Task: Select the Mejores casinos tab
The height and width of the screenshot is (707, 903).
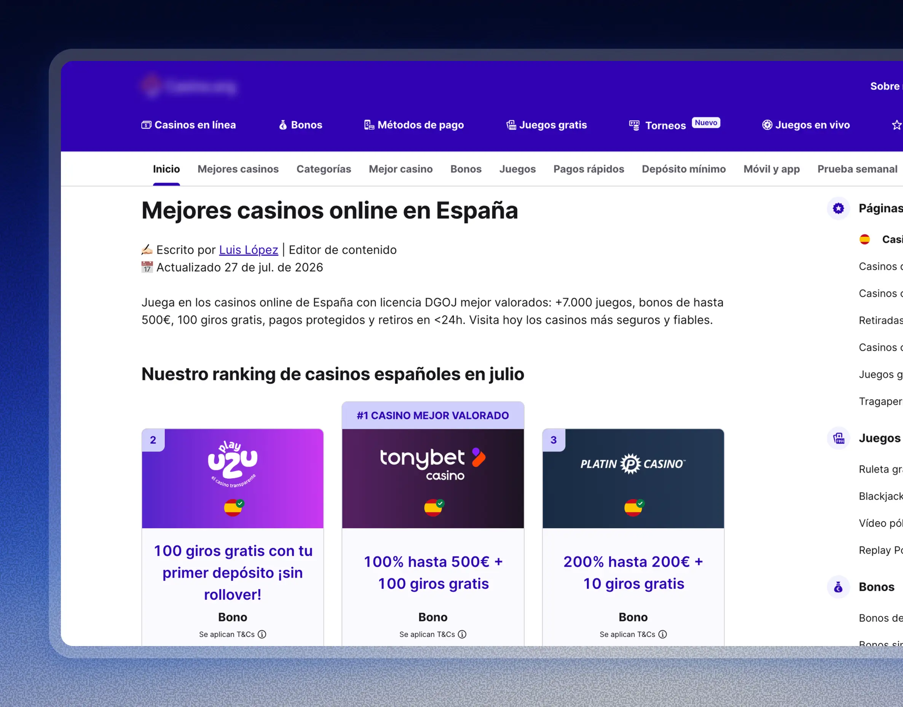Action: pos(238,169)
